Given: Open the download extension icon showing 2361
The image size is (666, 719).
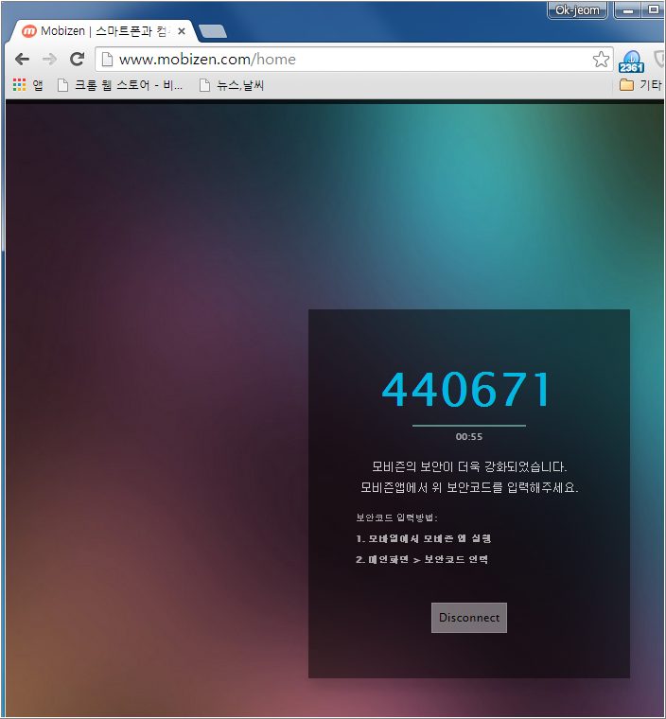Looking at the screenshot, I should click(x=632, y=61).
